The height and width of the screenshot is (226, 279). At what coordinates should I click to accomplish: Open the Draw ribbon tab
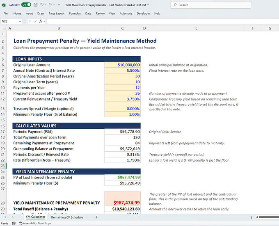pyautogui.click(x=41, y=14)
